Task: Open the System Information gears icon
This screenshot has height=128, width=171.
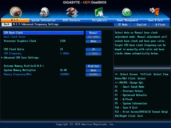Action: coord(44,12)
